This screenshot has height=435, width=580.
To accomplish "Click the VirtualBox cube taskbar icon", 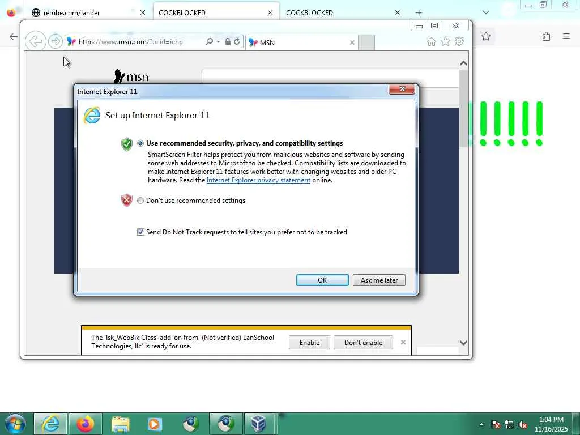I will click(258, 424).
